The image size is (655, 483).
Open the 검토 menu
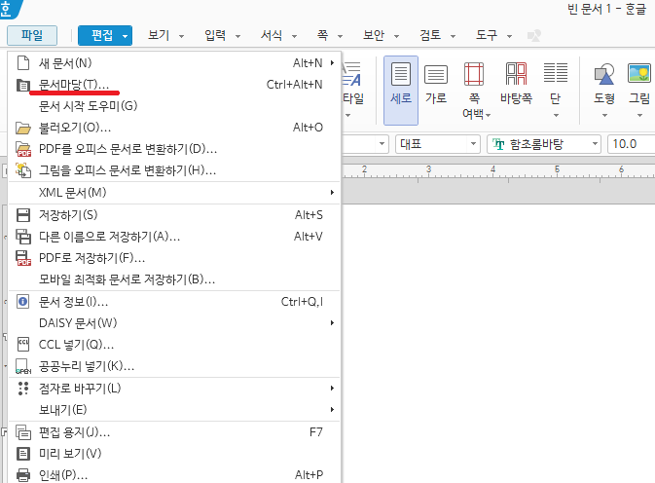point(430,35)
